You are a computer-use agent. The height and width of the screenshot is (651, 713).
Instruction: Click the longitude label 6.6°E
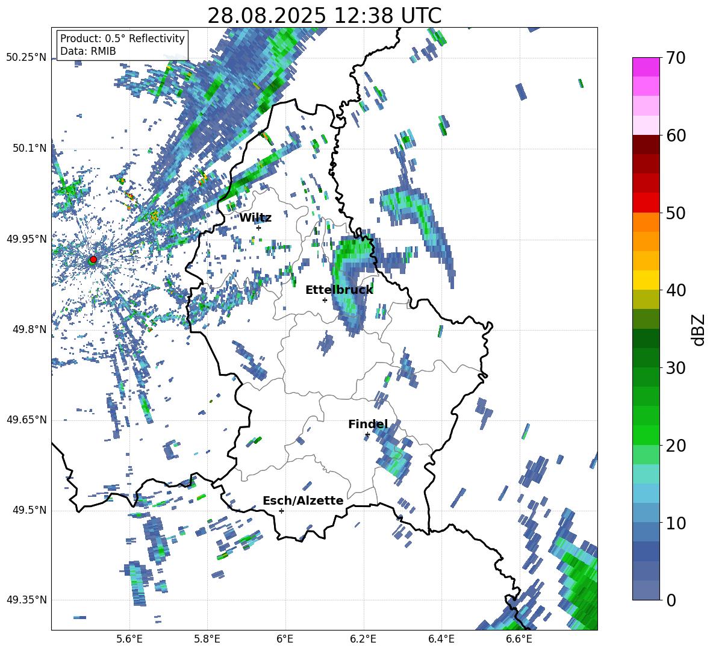pyautogui.click(x=519, y=639)
